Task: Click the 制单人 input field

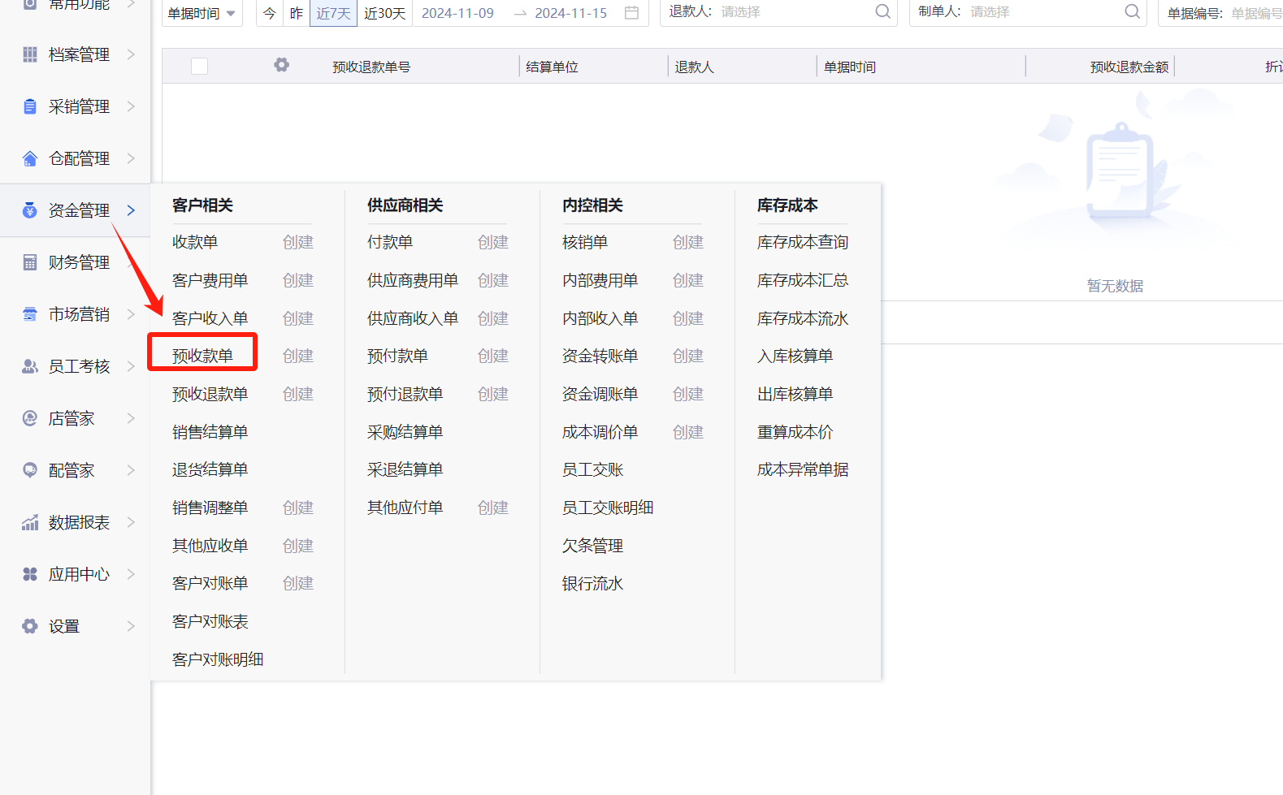Action: click(1044, 12)
